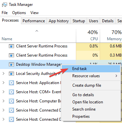Click the Local Security Authority process icon

click(x=11, y=74)
